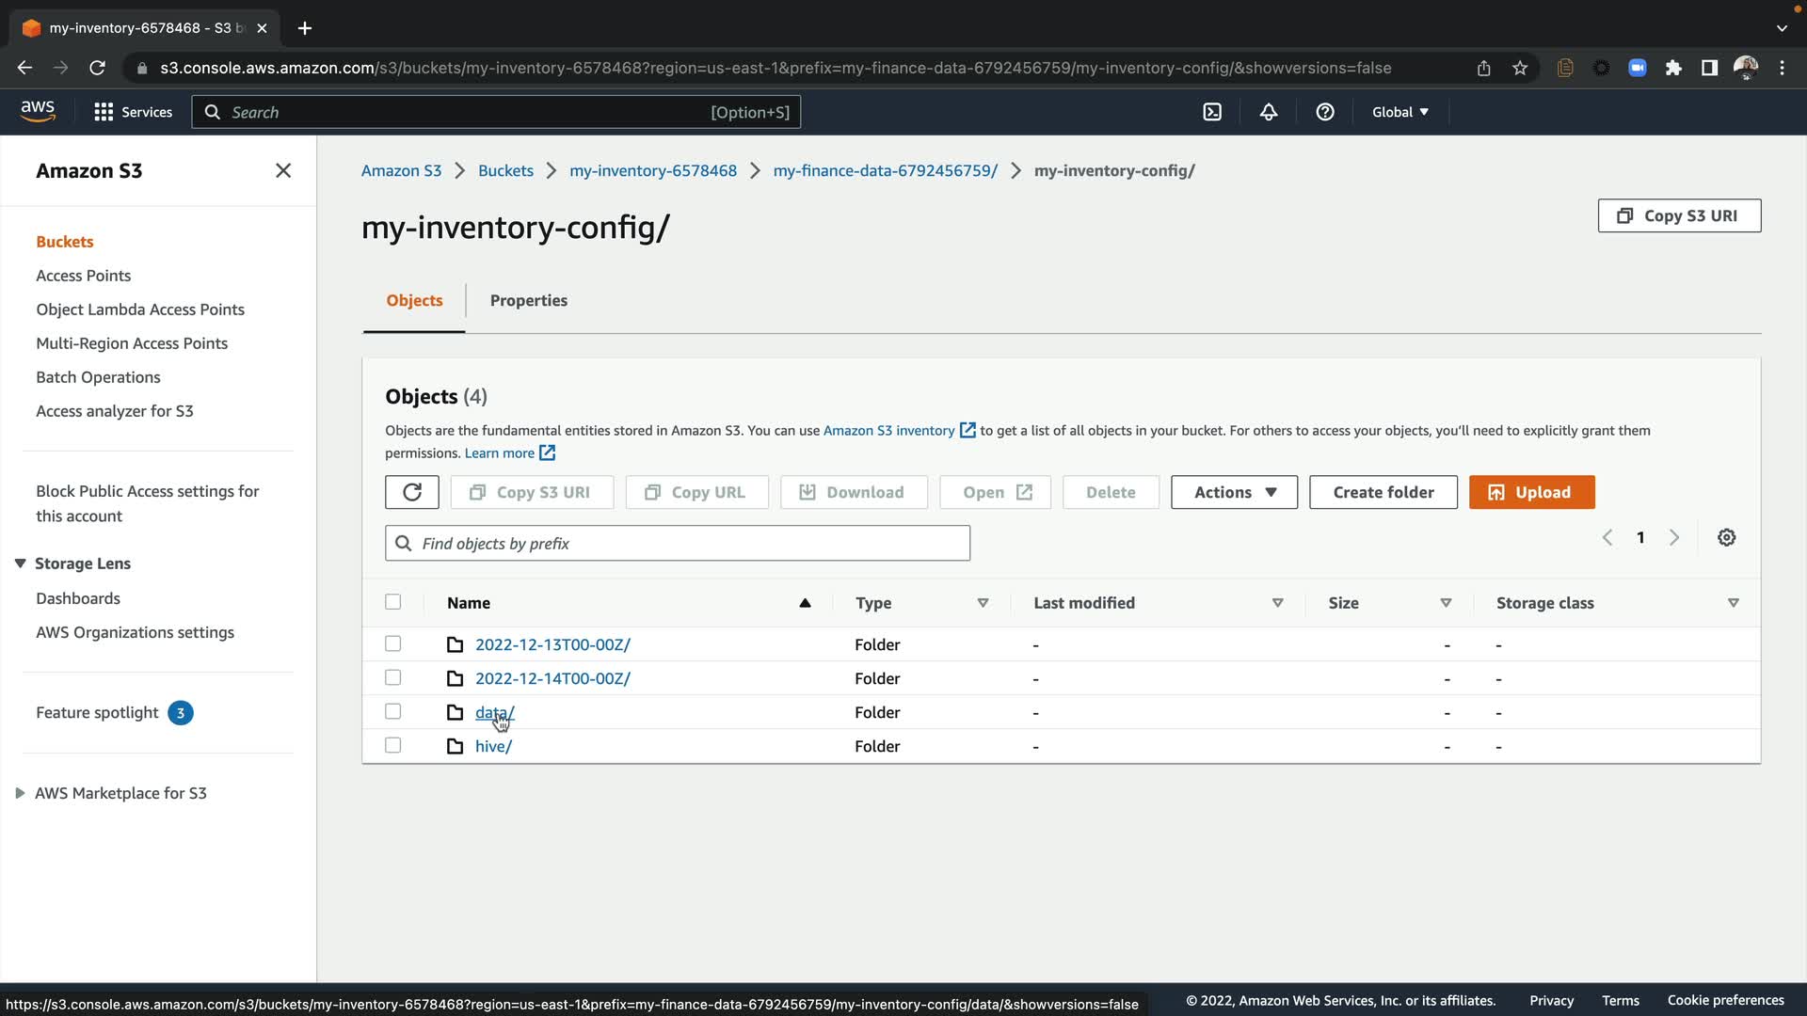The width and height of the screenshot is (1807, 1016).
Task: Open the notifications bell icon
Action: pos(1269,112)
